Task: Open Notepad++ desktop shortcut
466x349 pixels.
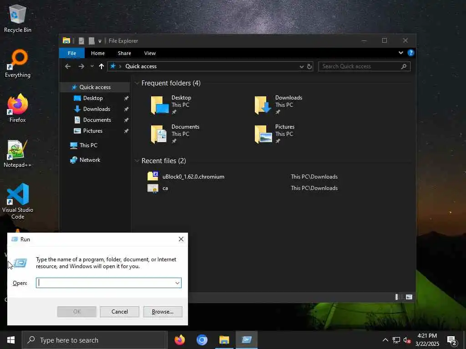Action: pos(18,154)
